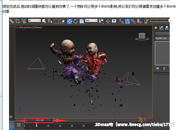Click the Use Pivot Point Center icon
Viewport: 186px width, 130px height.
pyautogui.click(x=101, y=21)
